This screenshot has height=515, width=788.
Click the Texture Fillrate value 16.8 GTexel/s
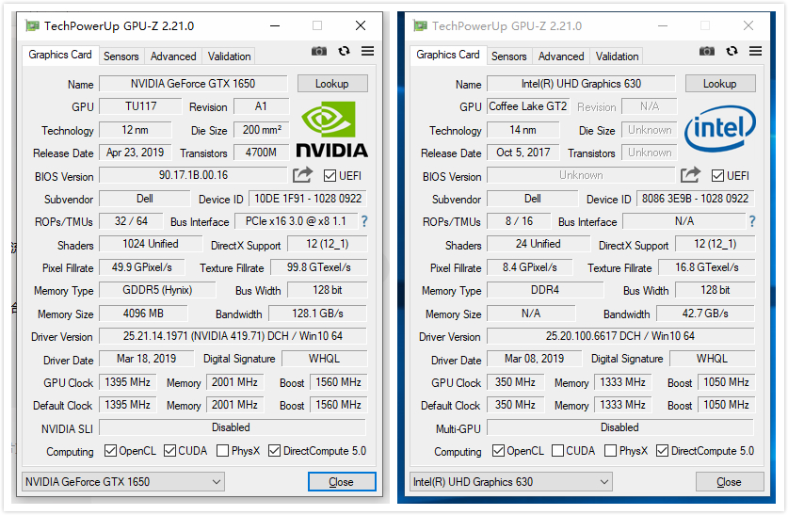(707, 267)
